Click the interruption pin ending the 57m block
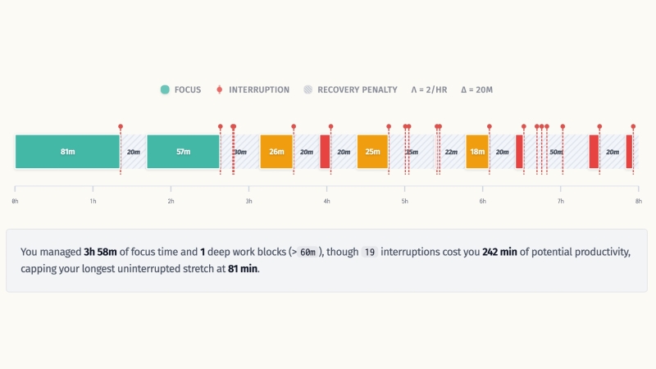The width and height of the screenshot is (656, 369). pos(220,126)
